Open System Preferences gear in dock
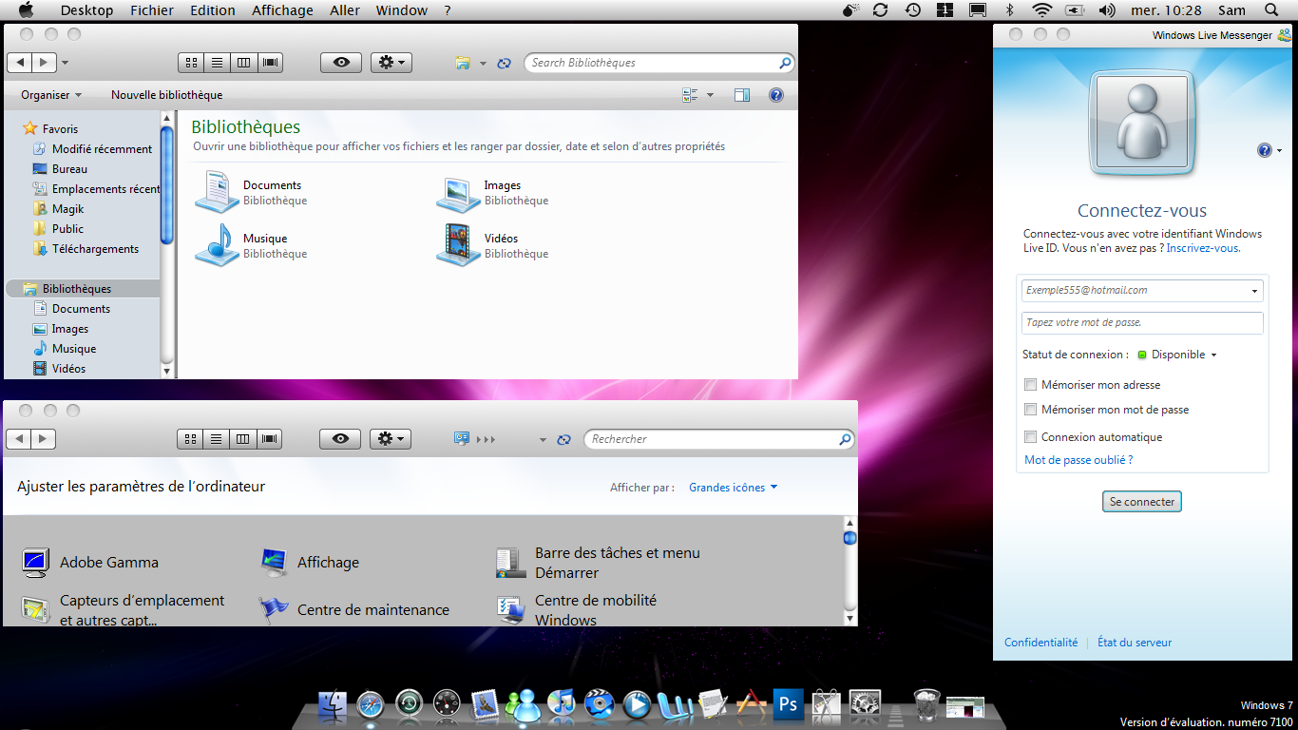Screen dimensions: 1298x730 (x=865, y=704)
